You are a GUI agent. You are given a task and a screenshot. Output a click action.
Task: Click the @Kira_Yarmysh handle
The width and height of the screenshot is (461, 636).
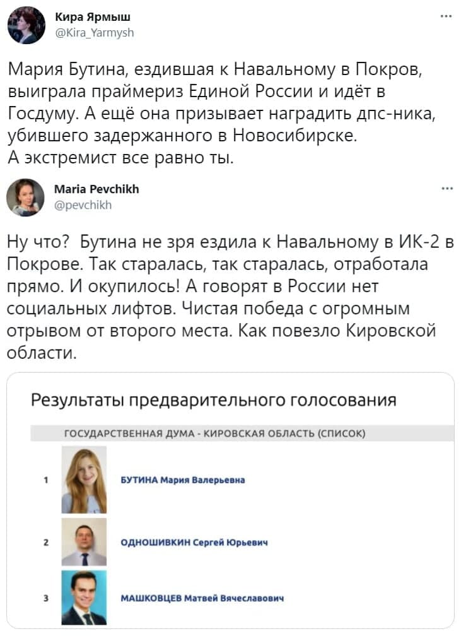[94, 32]
